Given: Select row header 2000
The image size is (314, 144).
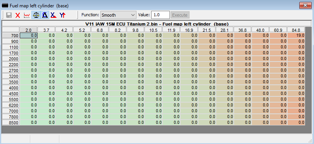Looking at the screenshot, I should (11, 59).
